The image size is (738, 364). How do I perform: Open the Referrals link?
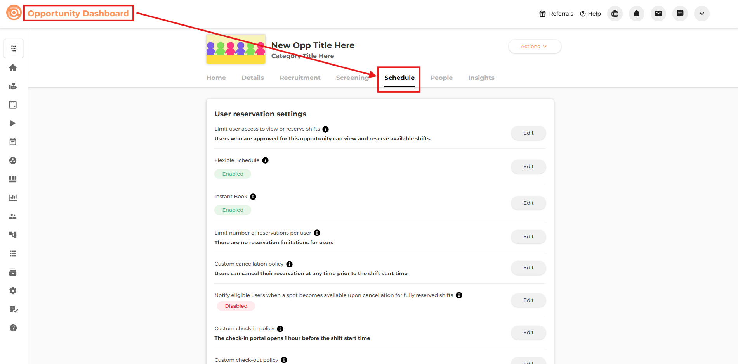tap(556, 14)
